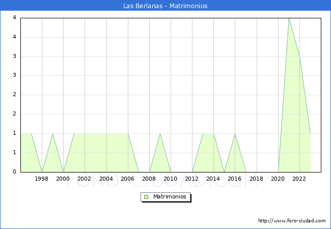The image size is (331, 229).
Task: Click the 2022 x-axis label
Action: [299, 179]
